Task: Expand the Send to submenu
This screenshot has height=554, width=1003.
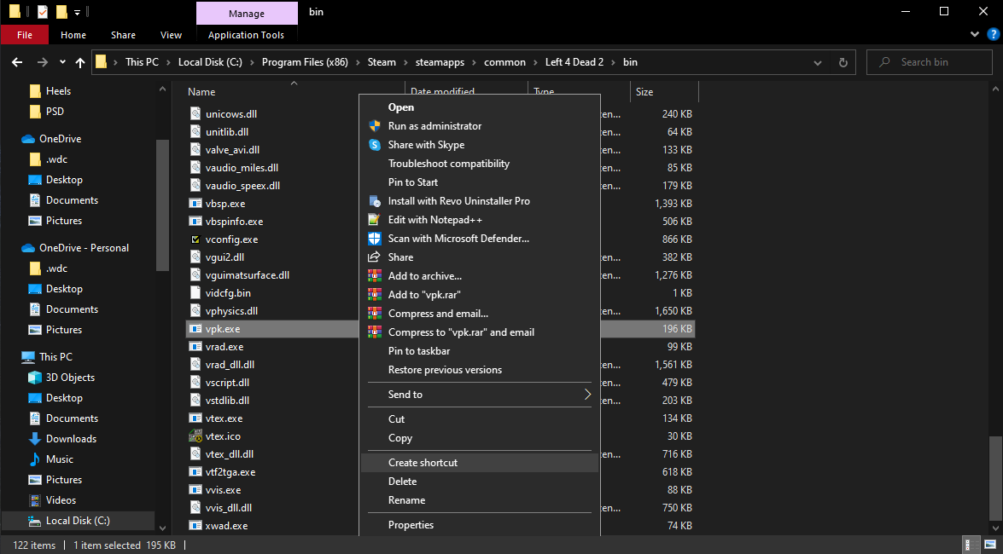Action: tap(587, 395)
